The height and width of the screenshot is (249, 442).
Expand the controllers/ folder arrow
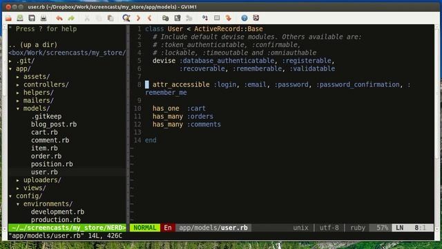18,84
